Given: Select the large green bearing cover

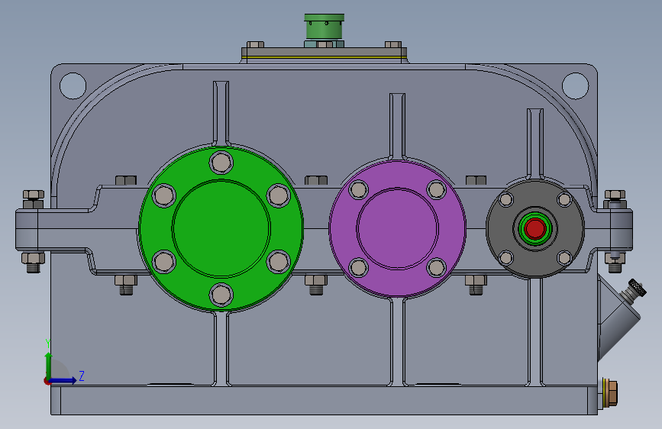Looking at the screenshot, I should [221, 229].
